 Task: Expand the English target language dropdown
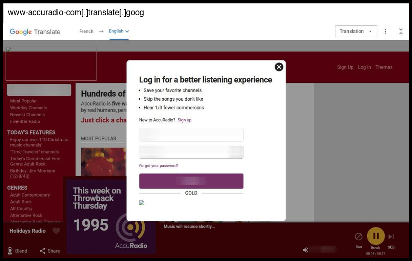119,31
